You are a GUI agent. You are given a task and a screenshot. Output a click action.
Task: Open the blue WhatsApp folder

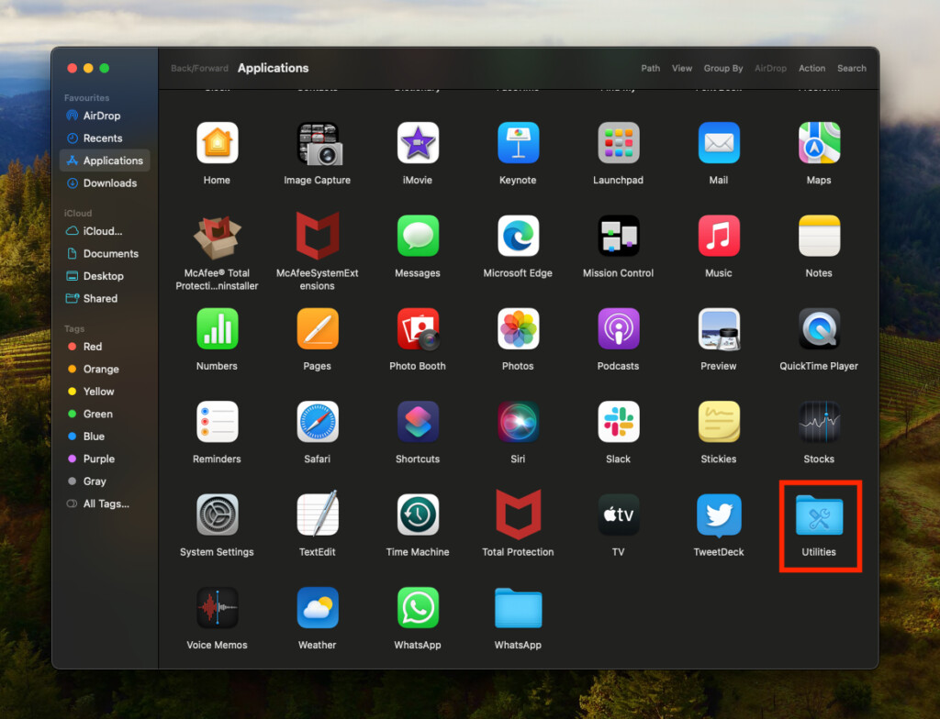point(518,608)
